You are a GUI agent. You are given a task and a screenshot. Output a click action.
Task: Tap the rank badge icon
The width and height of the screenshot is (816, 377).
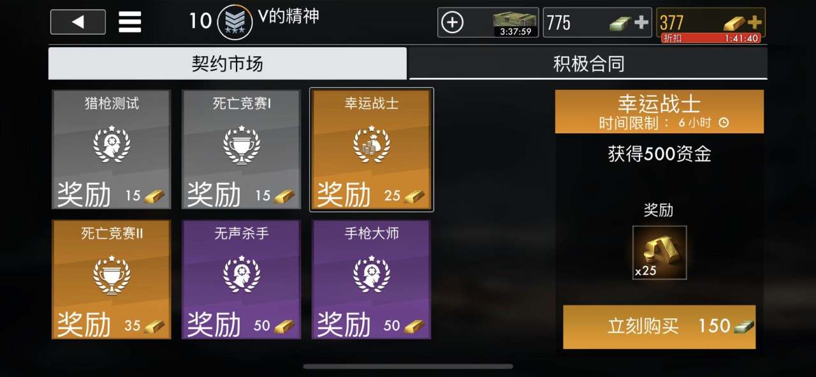[x=235, y=22]
